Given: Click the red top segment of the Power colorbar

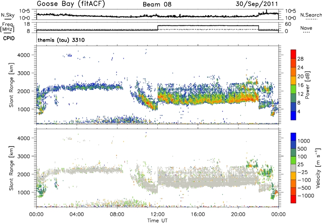Looking at the screenshot, I should coord(293,54).
